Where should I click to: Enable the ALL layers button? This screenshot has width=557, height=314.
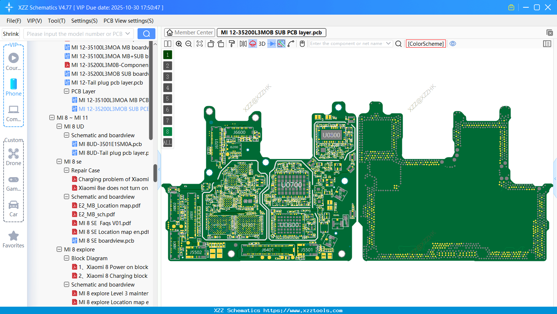pos(167,142)
